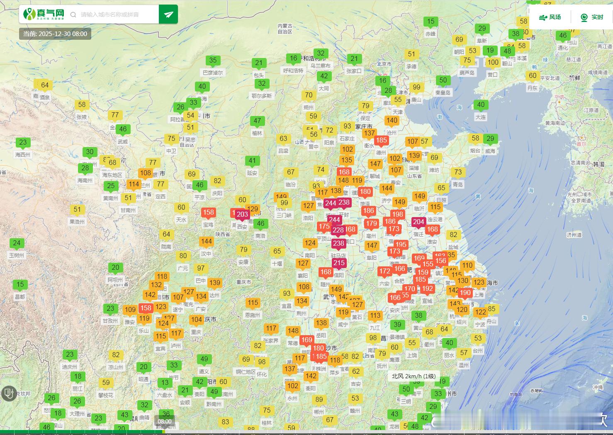613x435 pixels.
Task: Open the 十堰 AQI 65 marker
Action: tap(277, 252)
